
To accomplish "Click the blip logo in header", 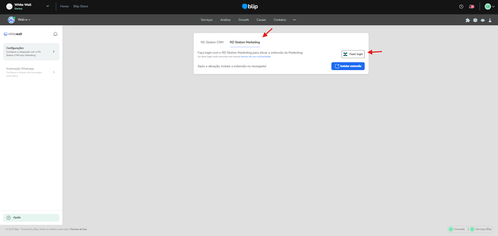I will coord(250,7).
